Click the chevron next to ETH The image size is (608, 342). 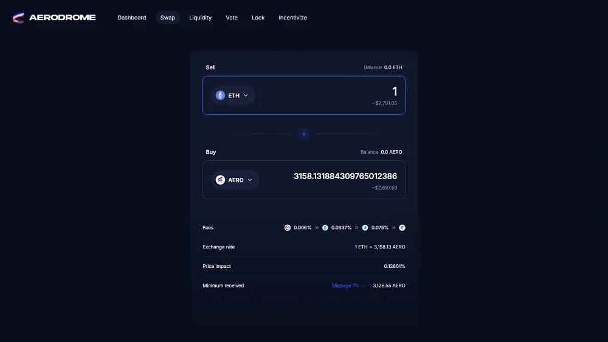[x=246, y=95]
